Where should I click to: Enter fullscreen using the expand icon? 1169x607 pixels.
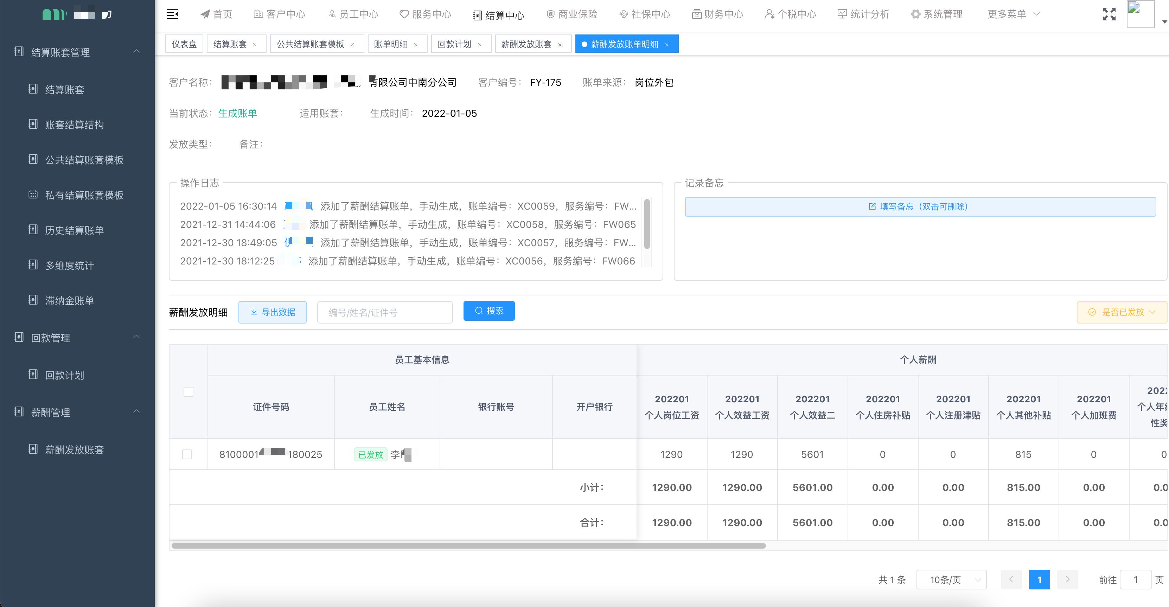1109,14
